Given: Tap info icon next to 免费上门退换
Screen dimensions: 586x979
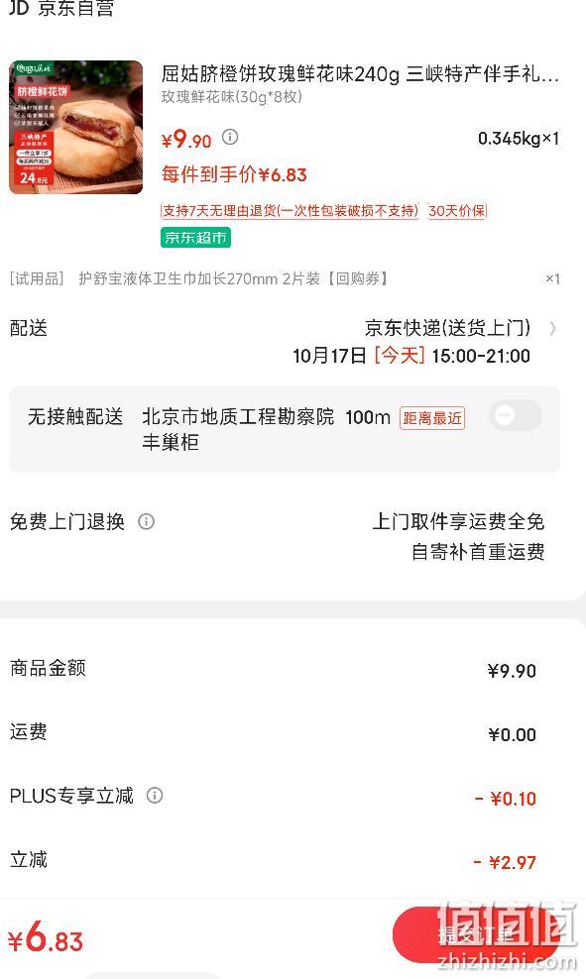Looking at the screenshot, I should click(146, 521).
